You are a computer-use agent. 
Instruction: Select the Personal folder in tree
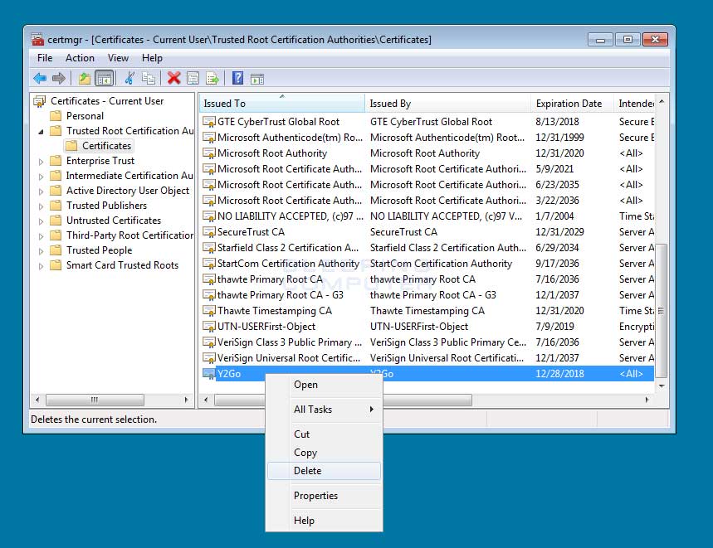click(85, 116)
